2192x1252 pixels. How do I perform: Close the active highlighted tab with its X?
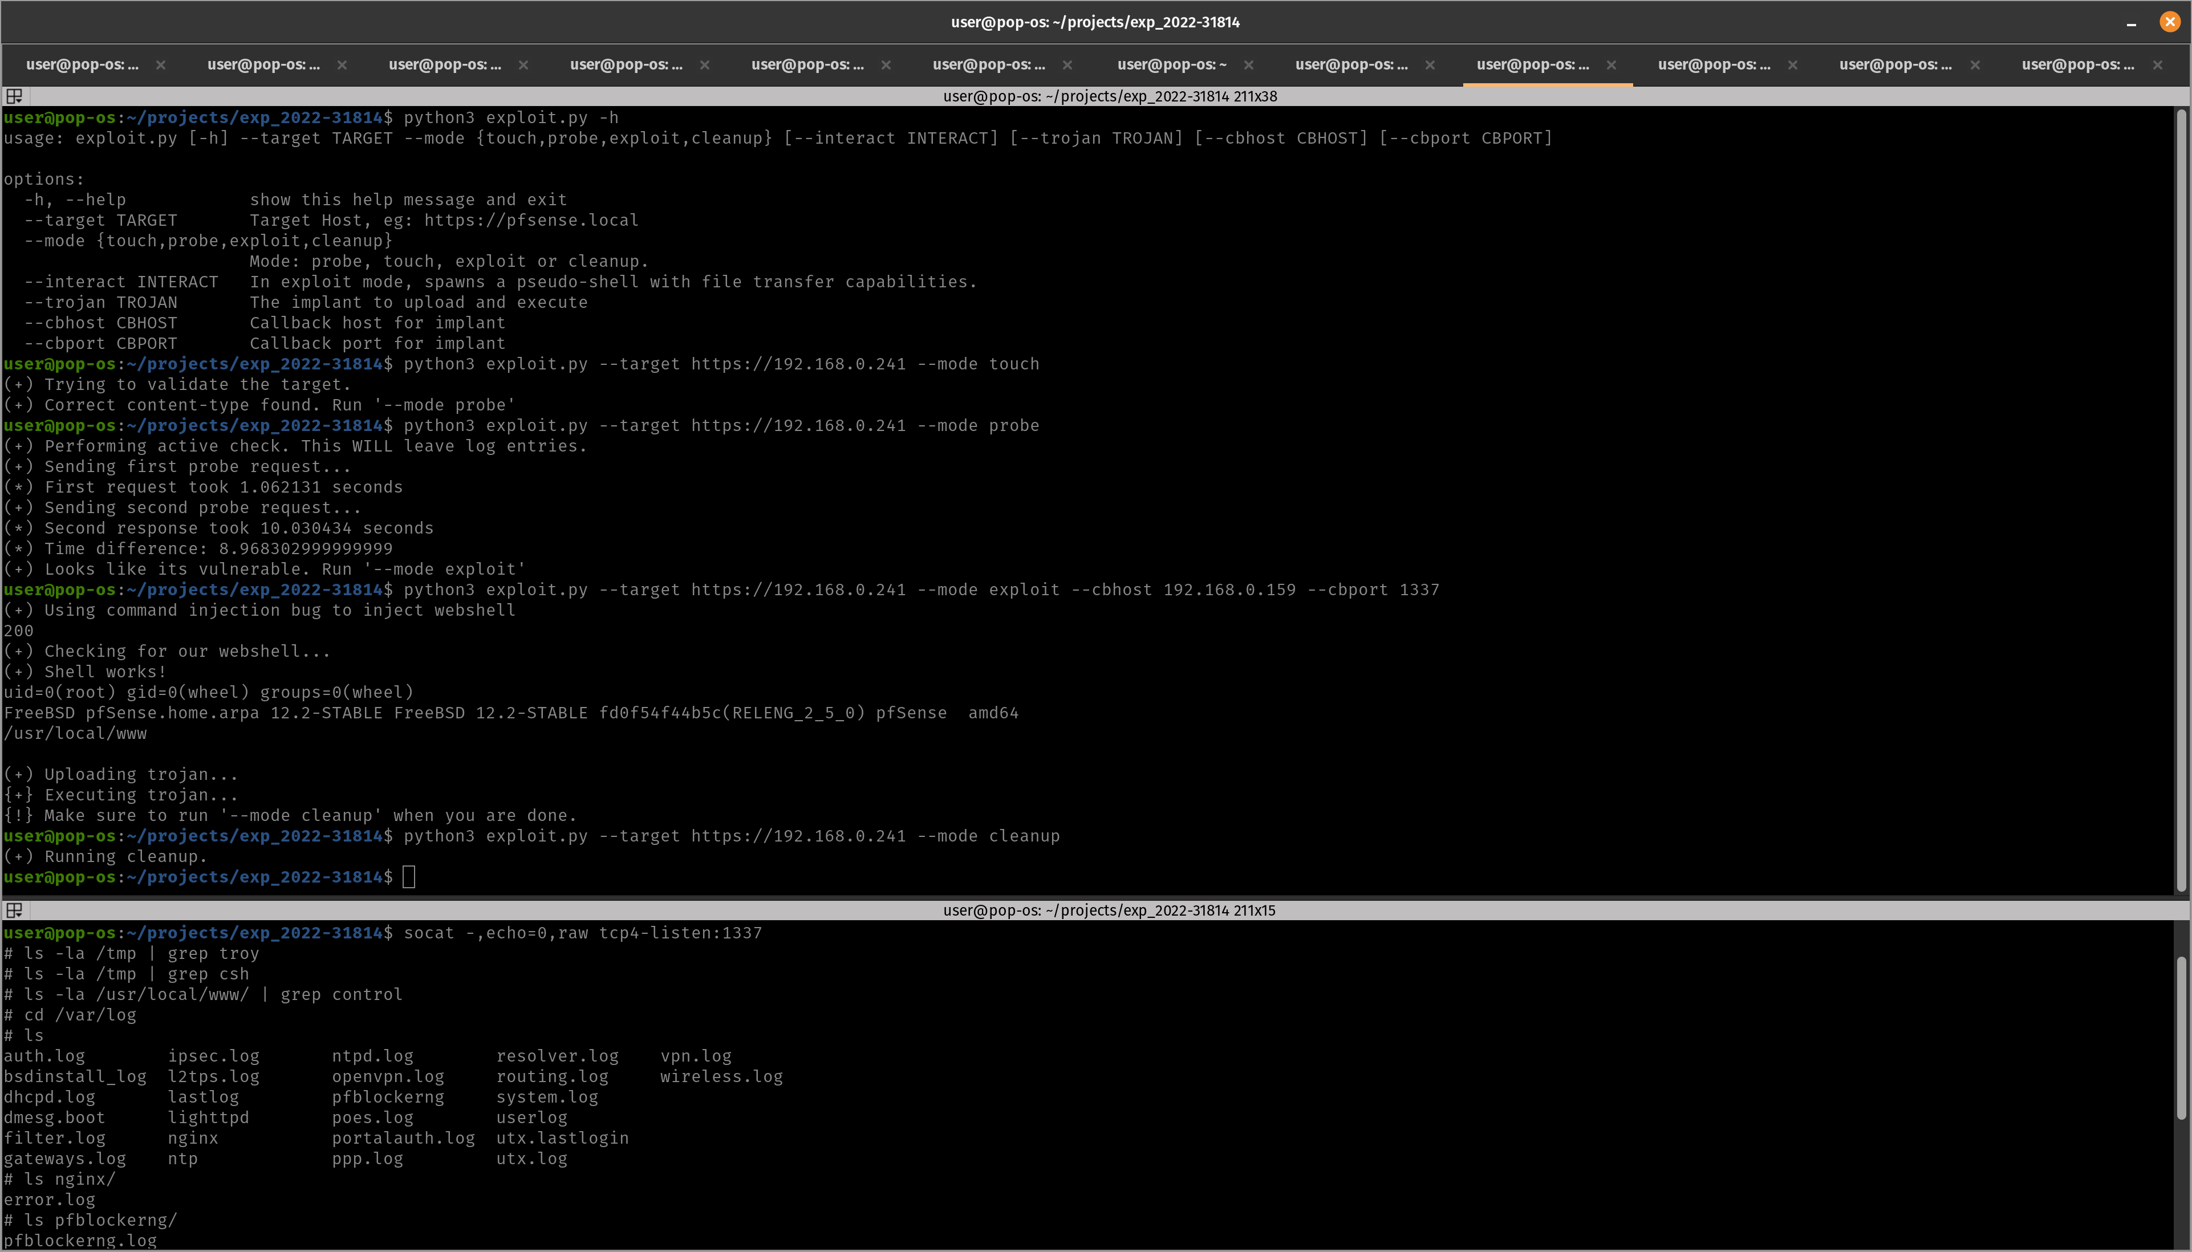(1611, 64)
